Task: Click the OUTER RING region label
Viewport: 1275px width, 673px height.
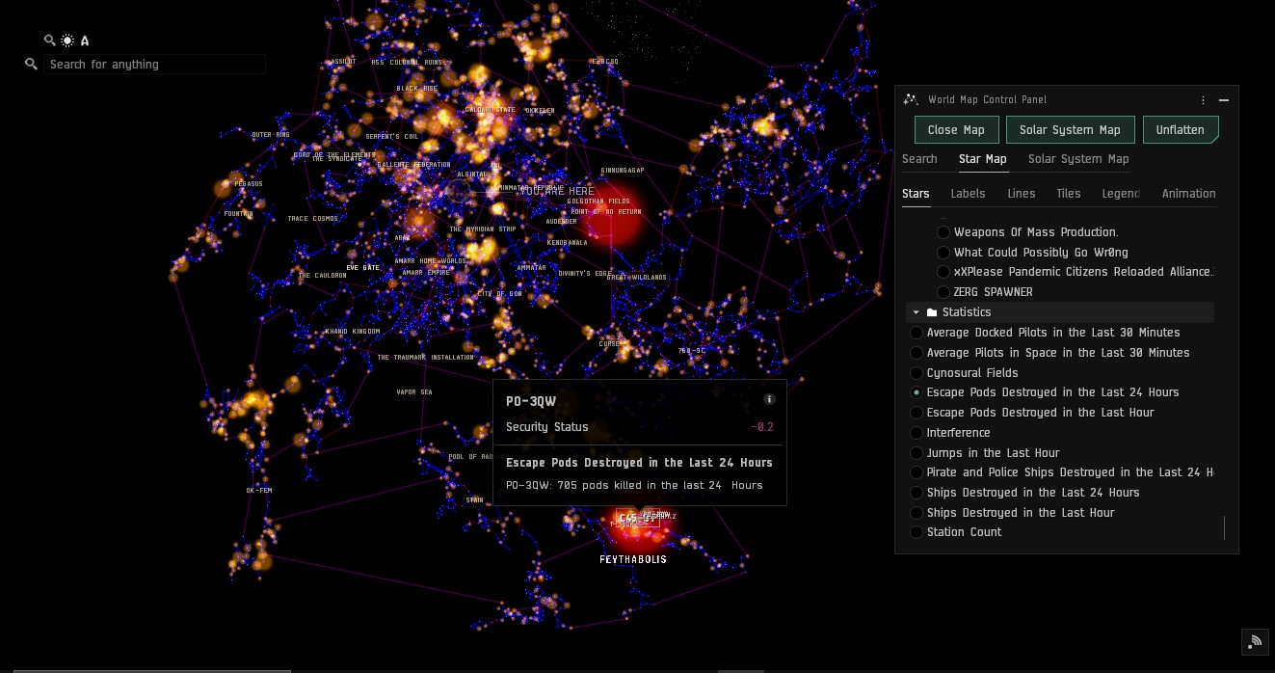Action: (x=271, y=135)
